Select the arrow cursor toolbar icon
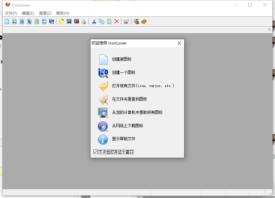The image size is (275, 198). coord(29,21)
